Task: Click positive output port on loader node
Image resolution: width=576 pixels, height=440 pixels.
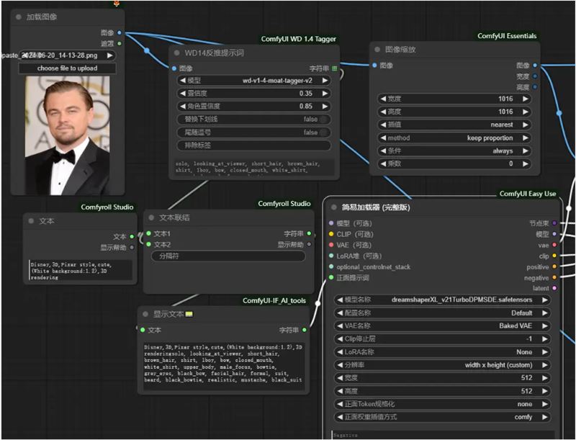Action: click(x=554, y=266)
